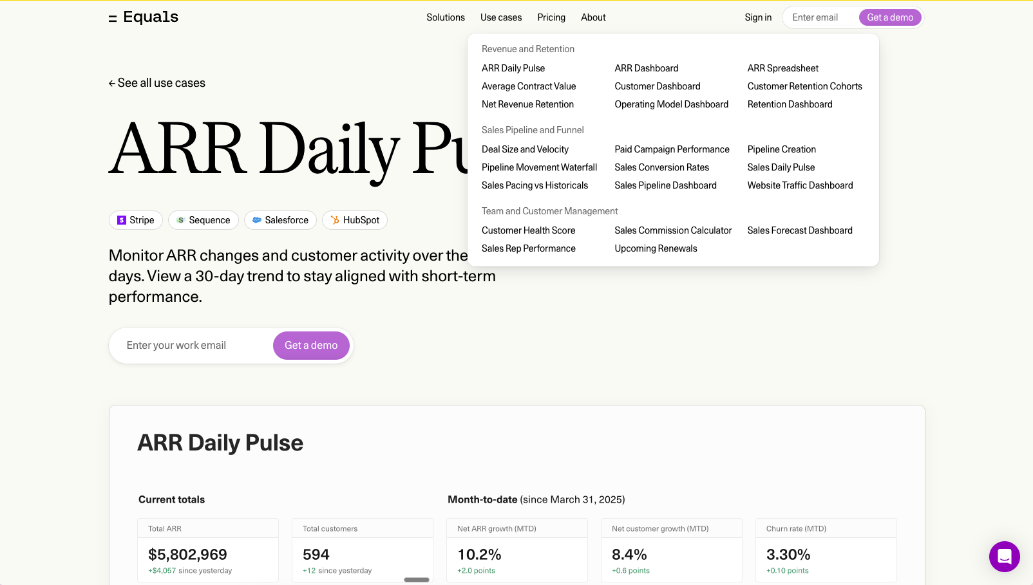
Task: Expand the Solutions nav menu
Action: coord(446,17)
